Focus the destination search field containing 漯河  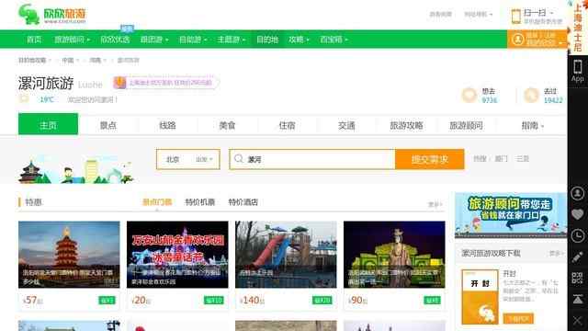click(312, 159)
